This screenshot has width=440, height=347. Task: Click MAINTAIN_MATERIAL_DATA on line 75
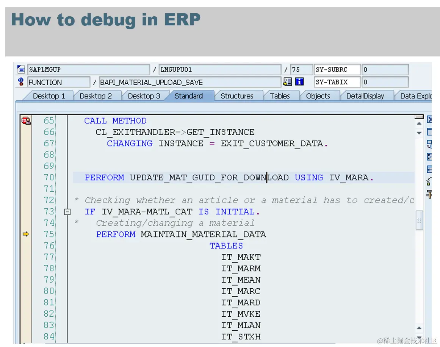(x=204, y=234)
